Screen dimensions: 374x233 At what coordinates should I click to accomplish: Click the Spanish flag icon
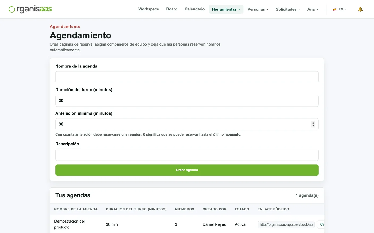point(334,9)
